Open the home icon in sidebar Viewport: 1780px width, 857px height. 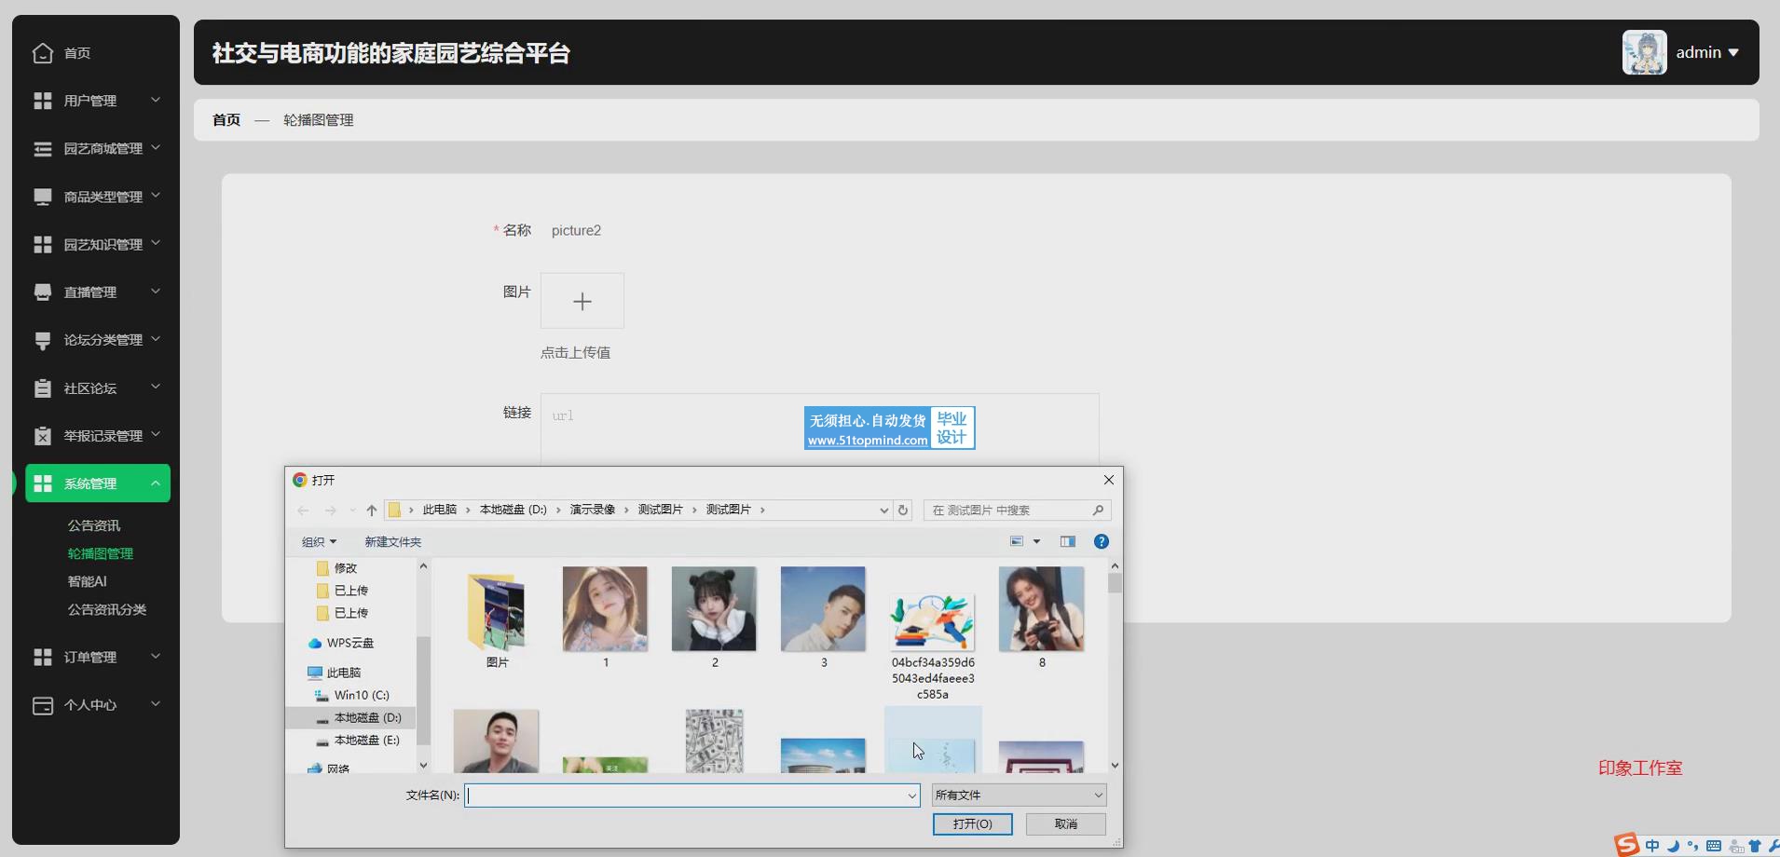(x=43, y=53)
